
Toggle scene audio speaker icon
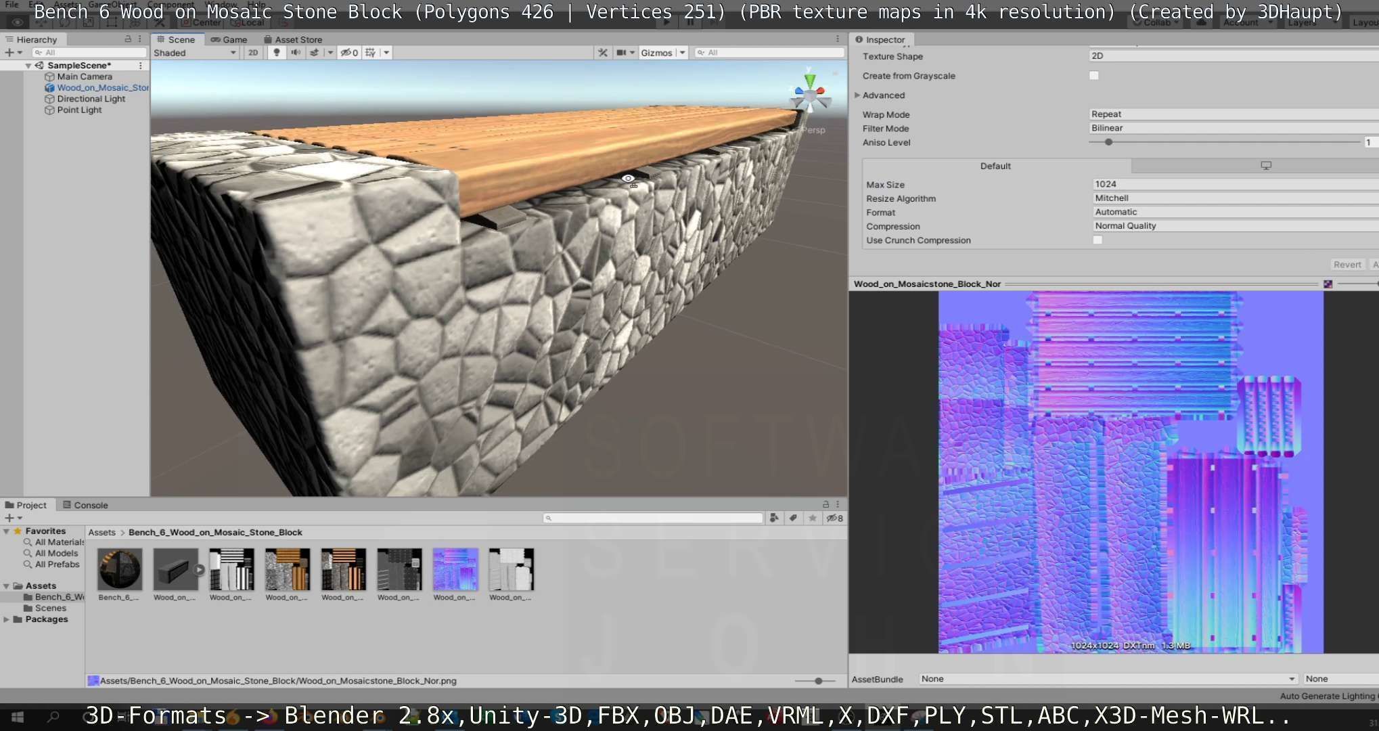(295, 52)
